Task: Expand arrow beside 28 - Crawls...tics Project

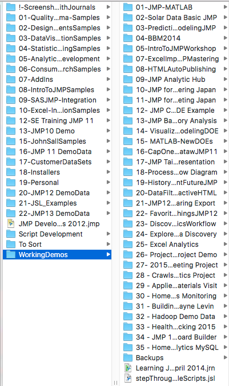Action: (226, 275)
